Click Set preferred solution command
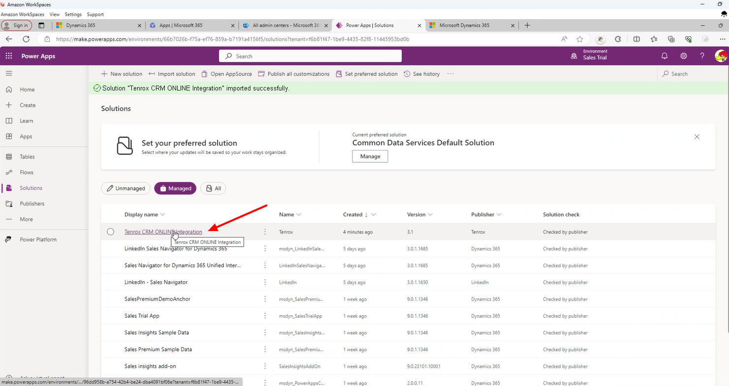Screen dimensions: 729x386 [x=366, y=74]
